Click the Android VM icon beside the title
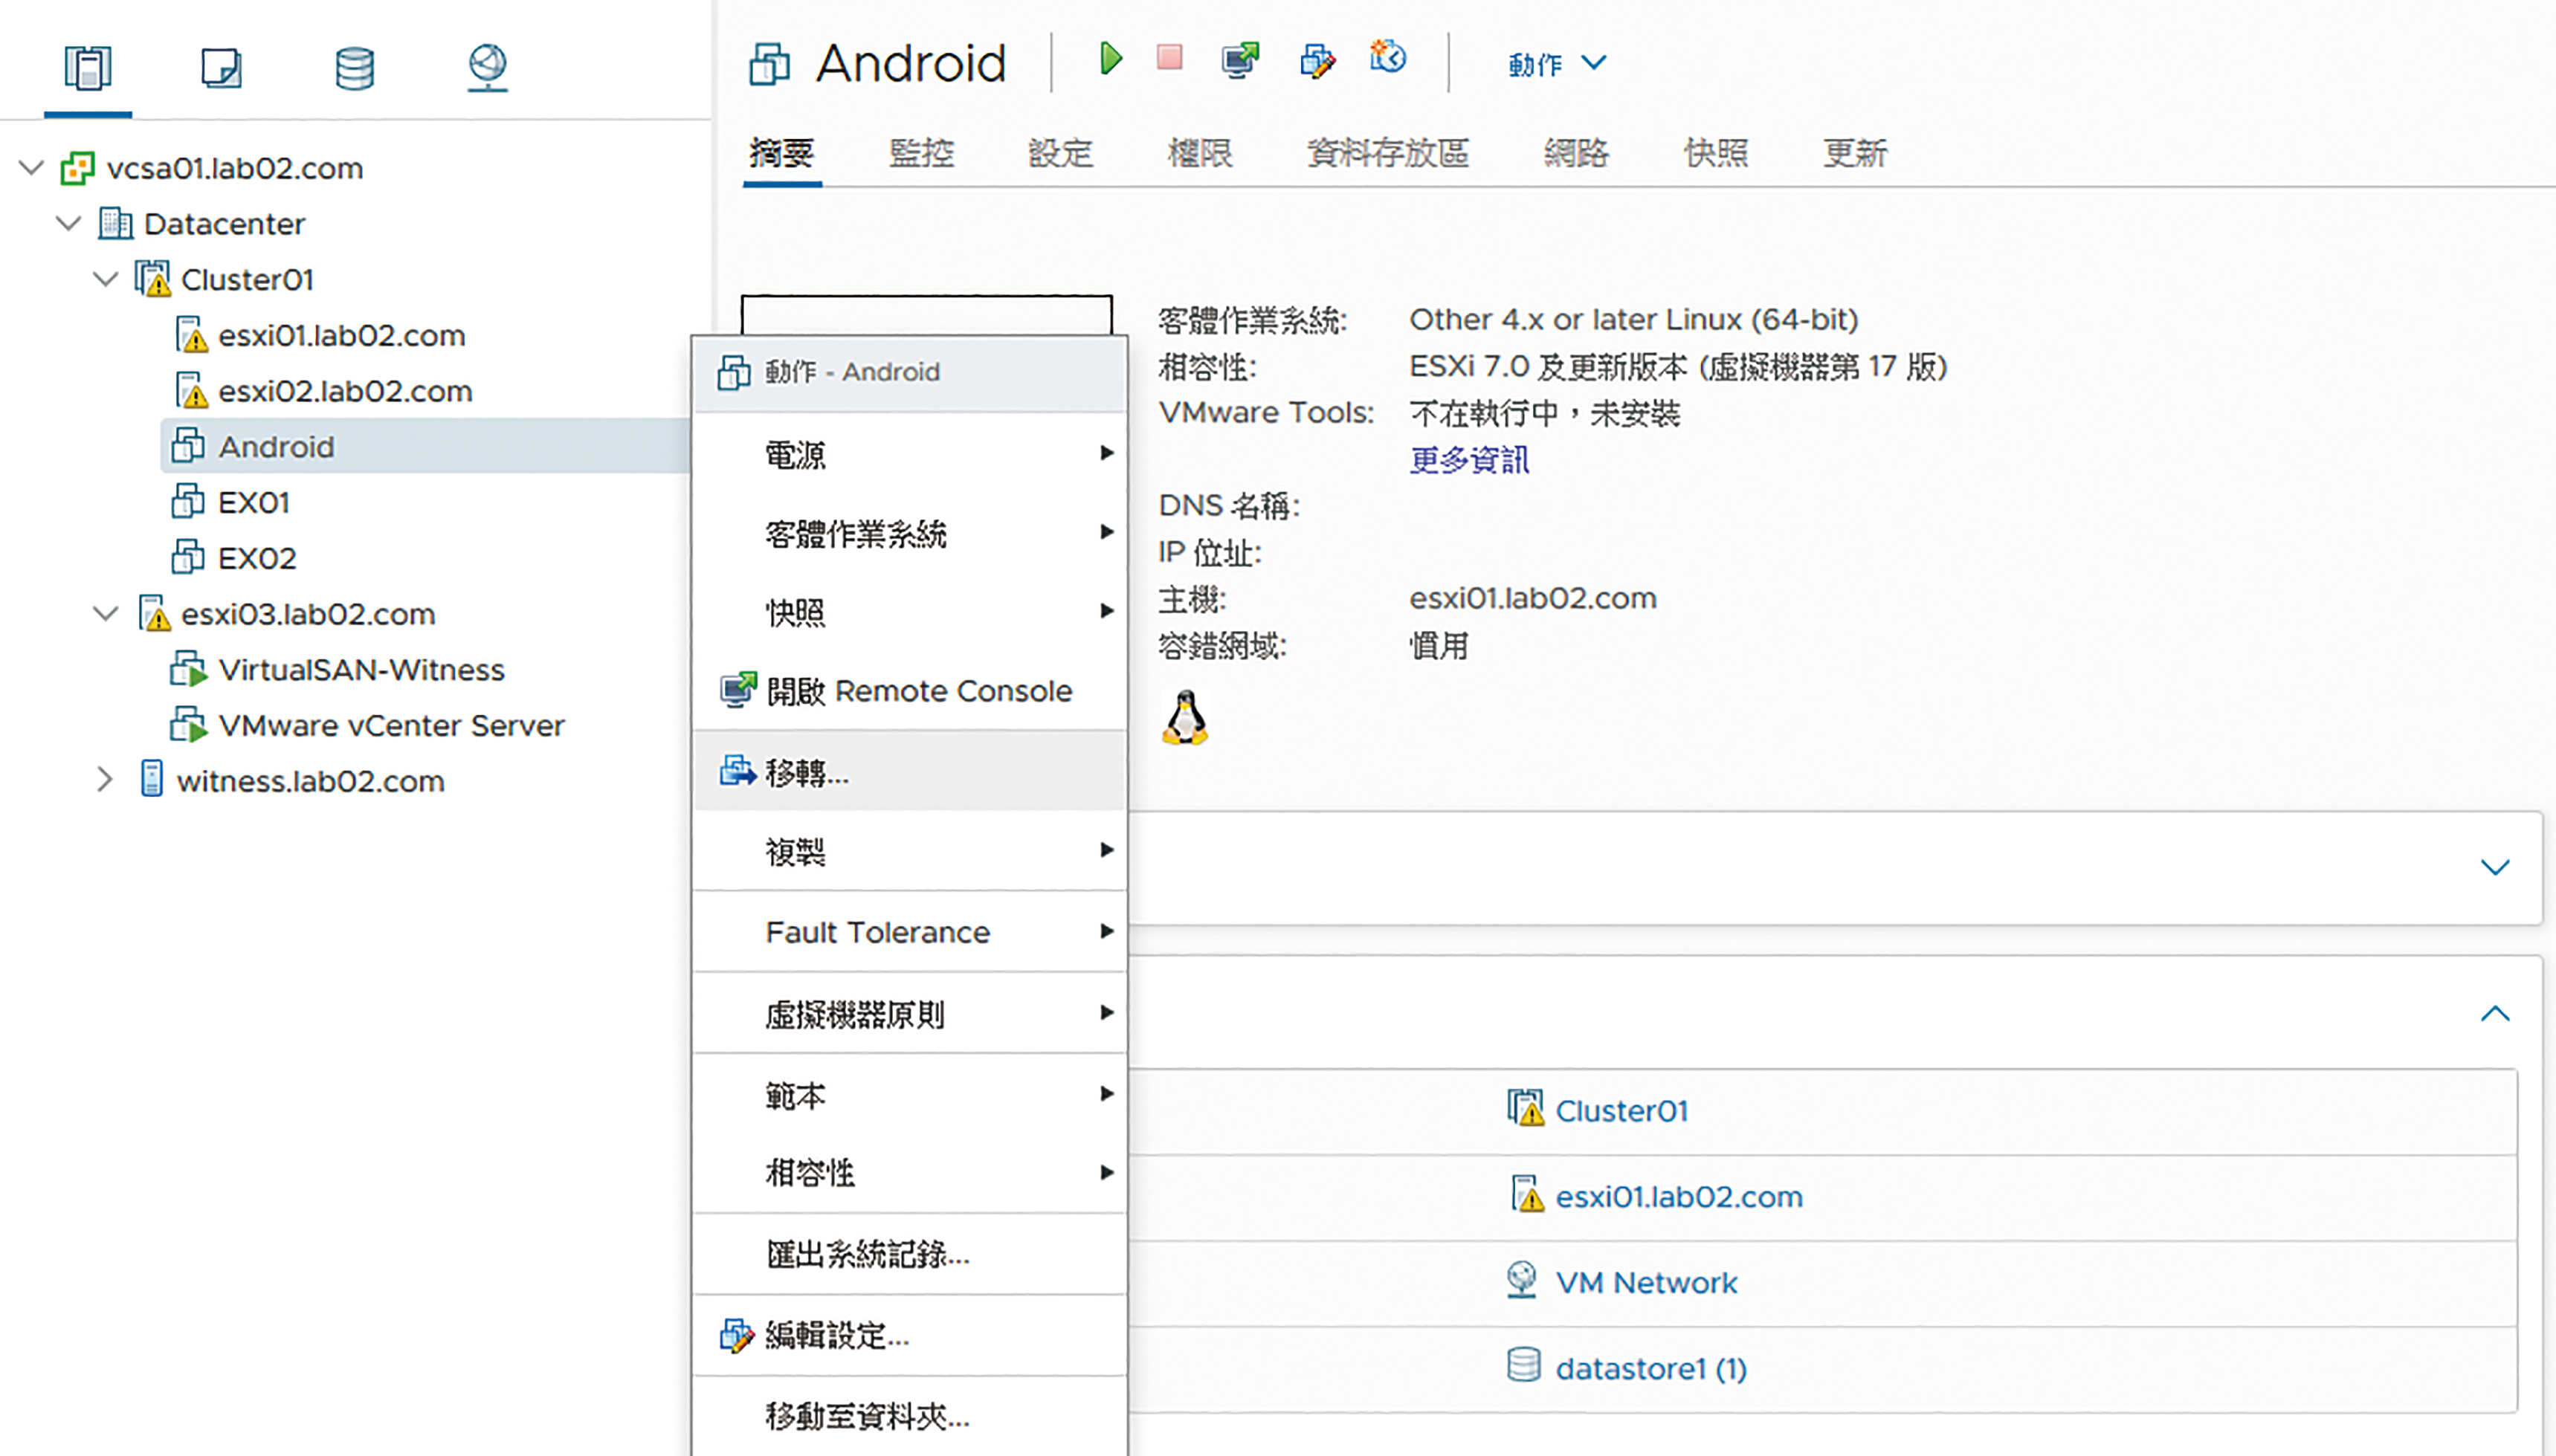 769,64
